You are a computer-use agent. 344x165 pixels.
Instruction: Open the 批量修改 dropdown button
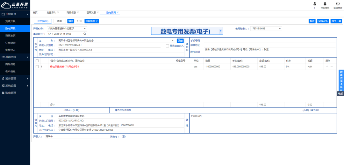pos(92,21)
